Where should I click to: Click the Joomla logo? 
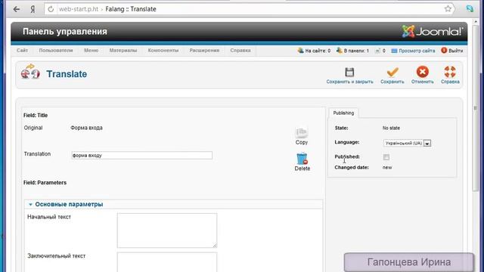click(433, 32)
